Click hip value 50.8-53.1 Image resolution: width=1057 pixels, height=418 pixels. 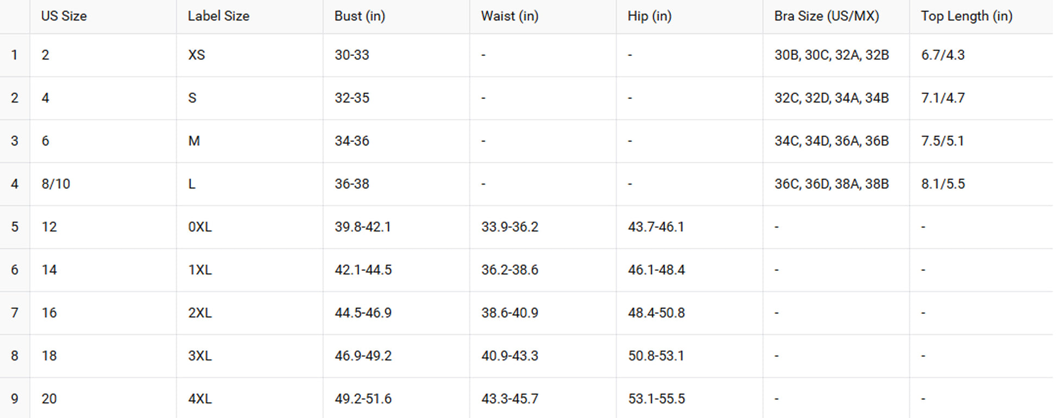[656, 356]
